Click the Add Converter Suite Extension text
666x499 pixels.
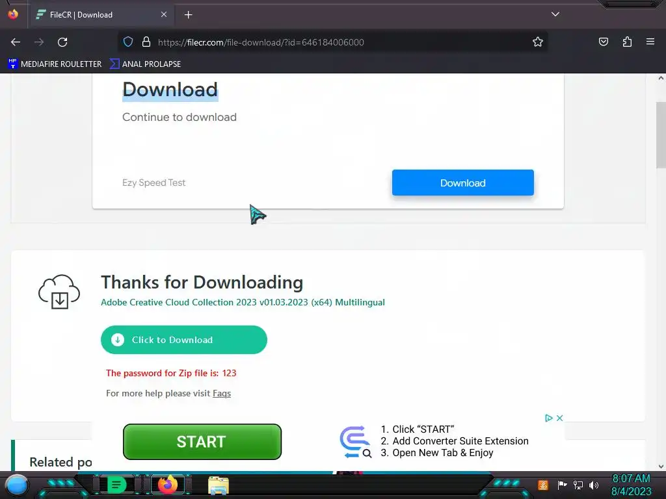pos(460,441)
